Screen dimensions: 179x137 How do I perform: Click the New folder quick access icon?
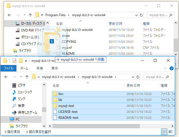[21, 61]
